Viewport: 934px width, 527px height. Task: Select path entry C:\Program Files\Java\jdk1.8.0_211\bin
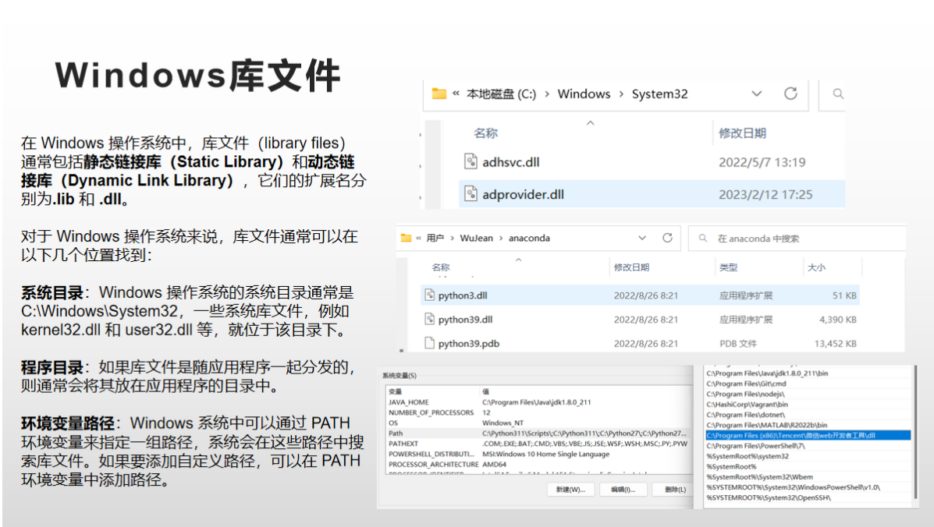click(808, 373)
